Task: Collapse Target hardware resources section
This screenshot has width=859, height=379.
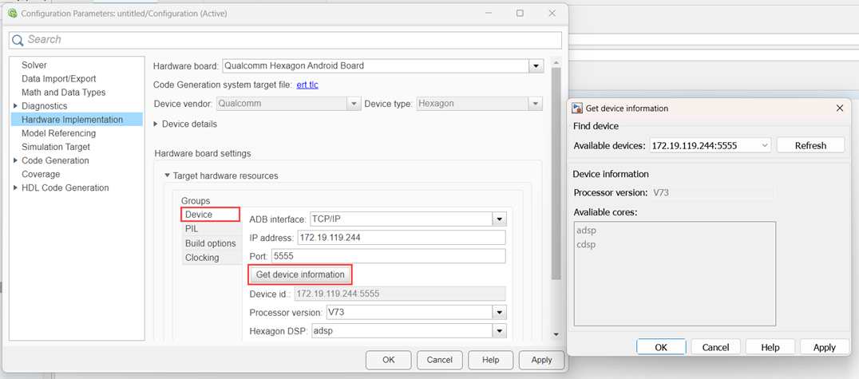Action: click(167, 176)
